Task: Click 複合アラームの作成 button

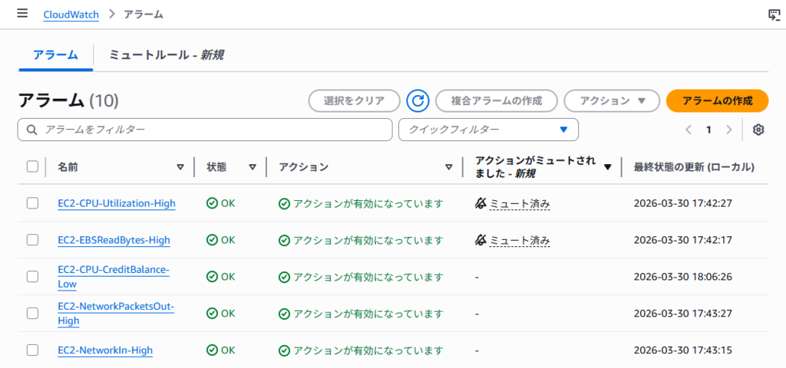Action: (x=497, y=100)
